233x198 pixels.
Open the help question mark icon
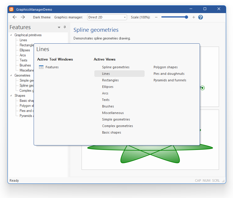(x=201, y=17)
